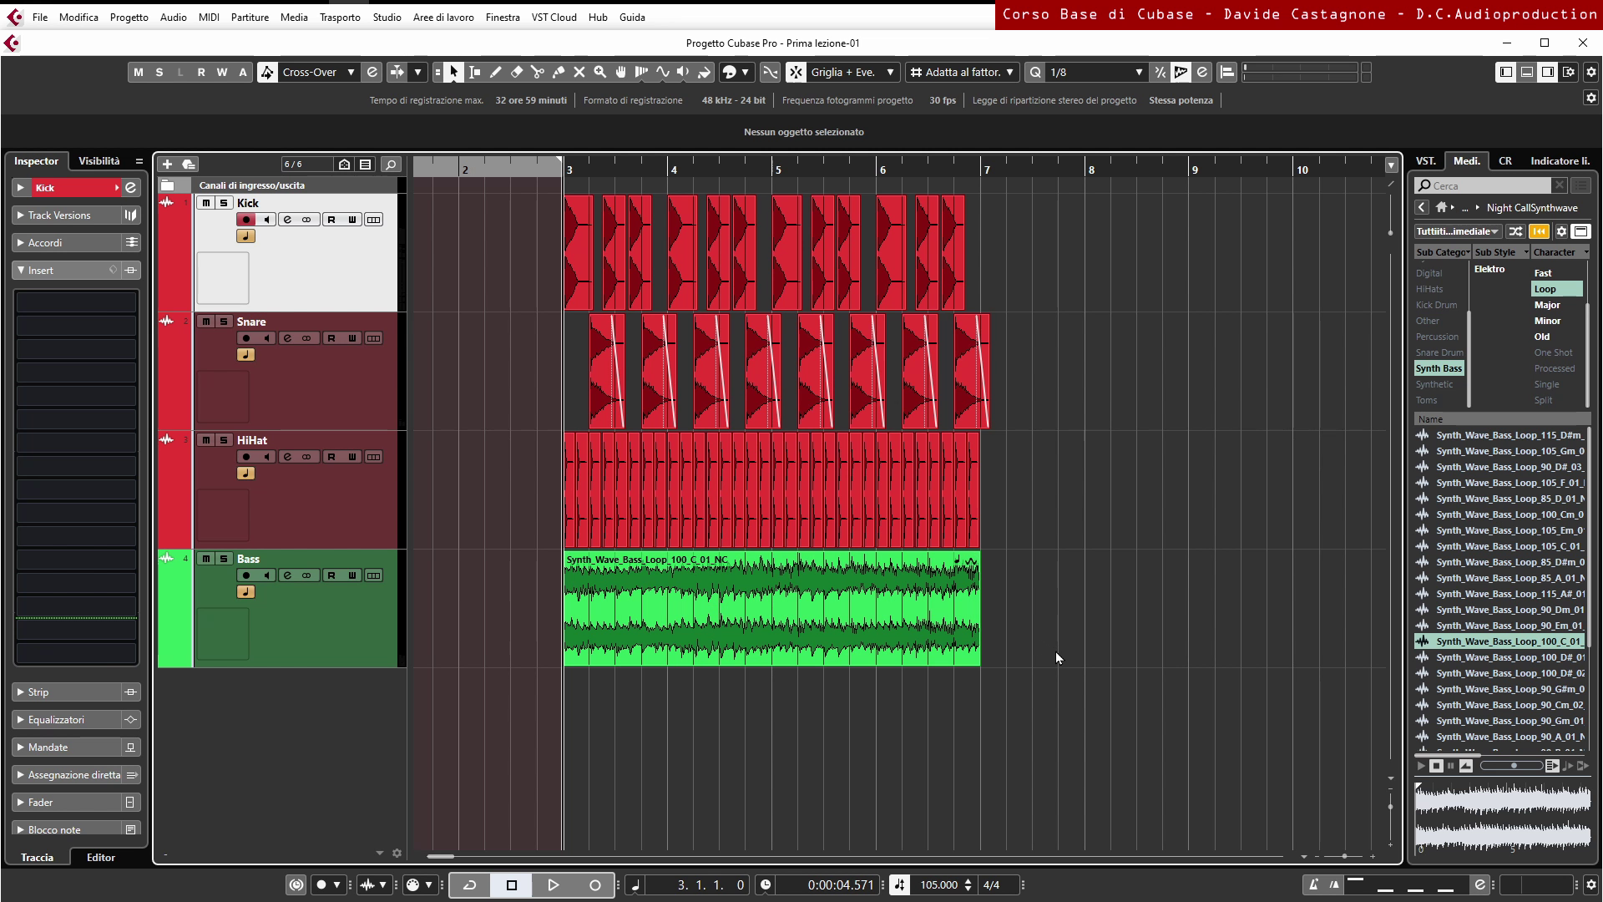Viewport: 1603px width, 902px height.
Task: Select the Mute X tool
Action: [579, 73]
